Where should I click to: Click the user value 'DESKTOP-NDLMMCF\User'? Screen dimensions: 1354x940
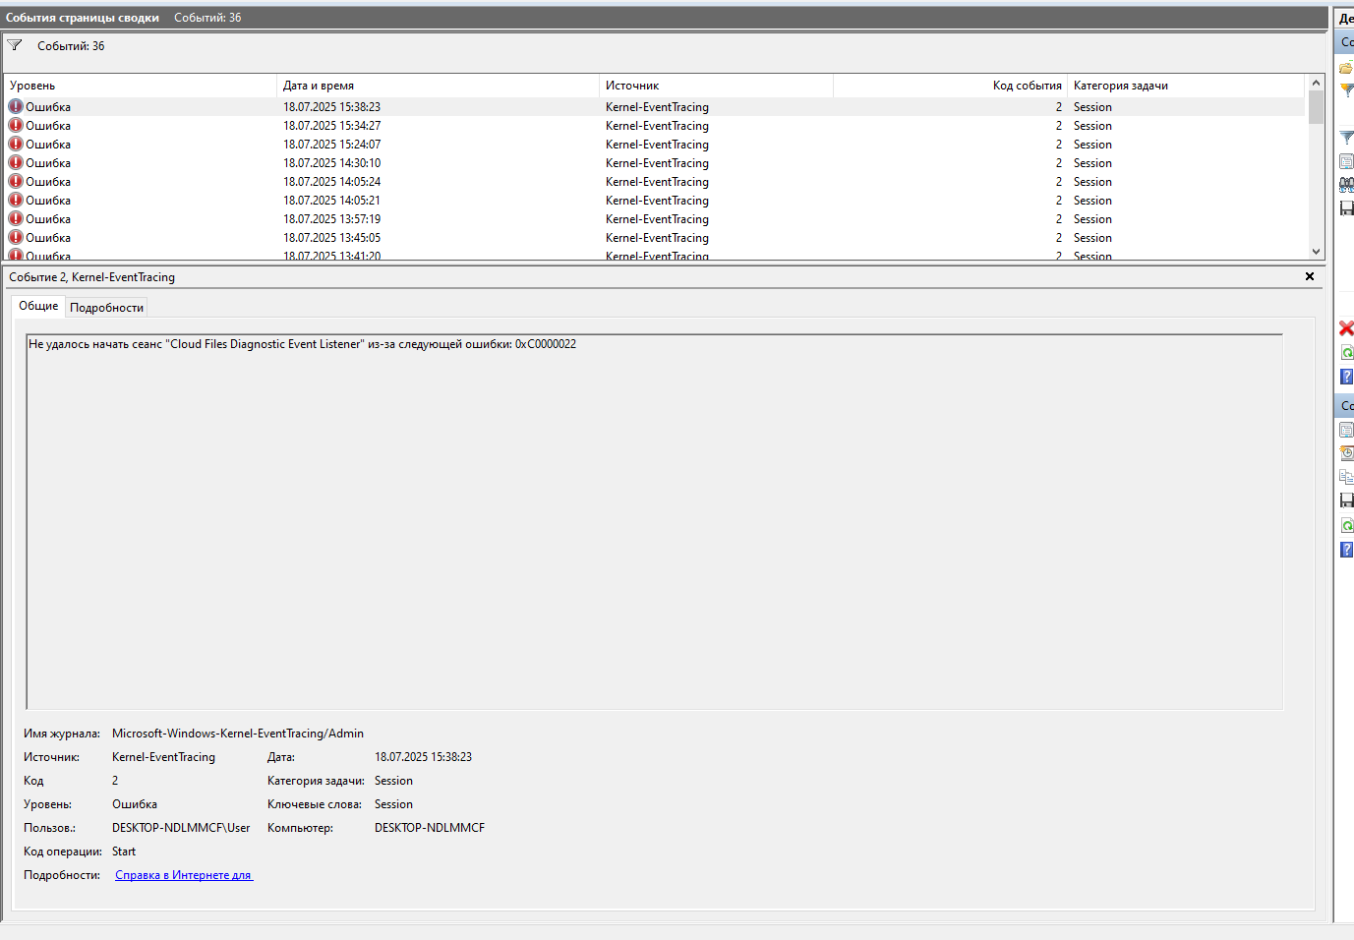tap(181, 828)
